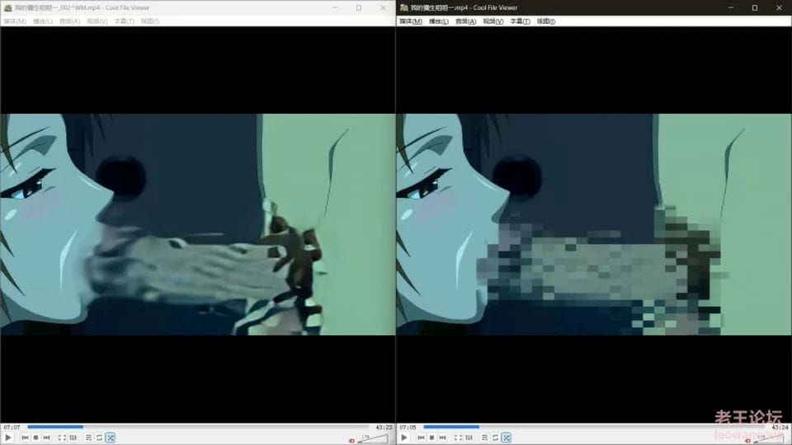Open 字幕(T) menu in right window

coord(521,21)
